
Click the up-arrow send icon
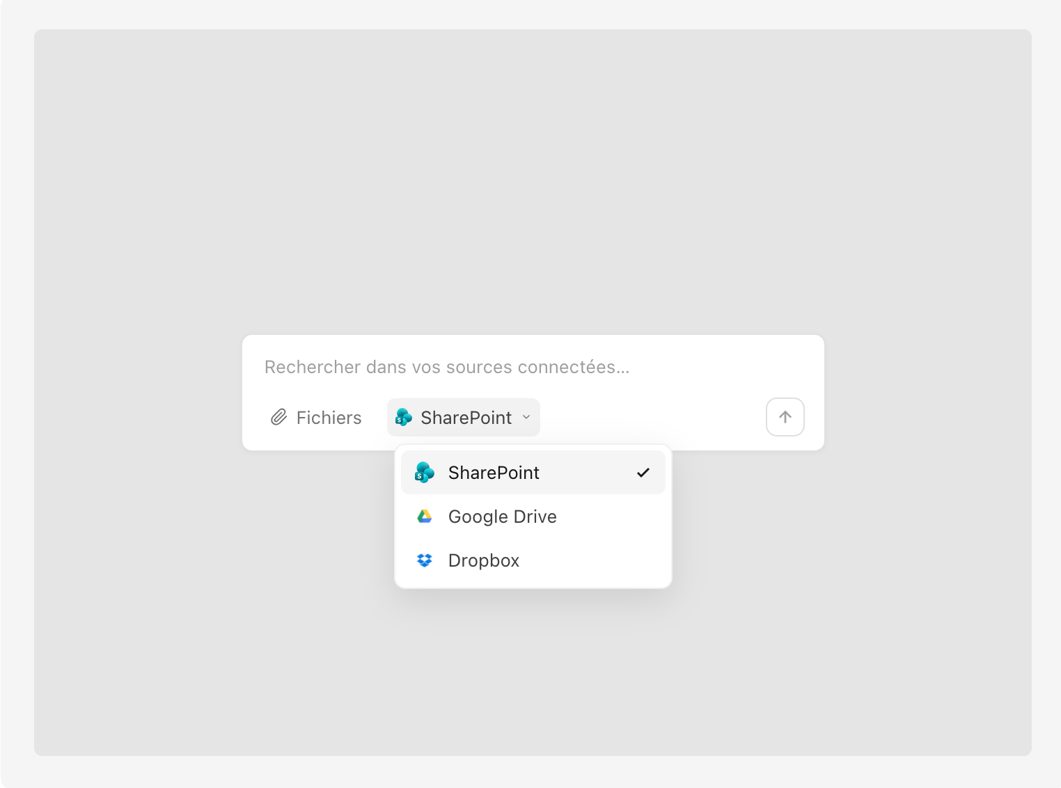coord(785,417)
